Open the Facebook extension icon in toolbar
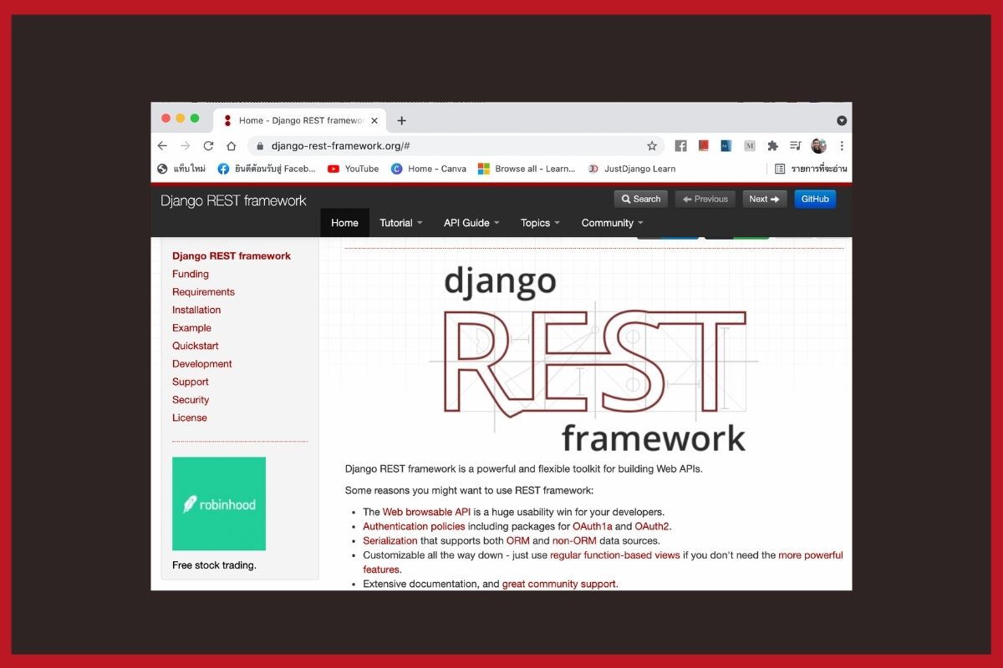 (x=680, y=145)
